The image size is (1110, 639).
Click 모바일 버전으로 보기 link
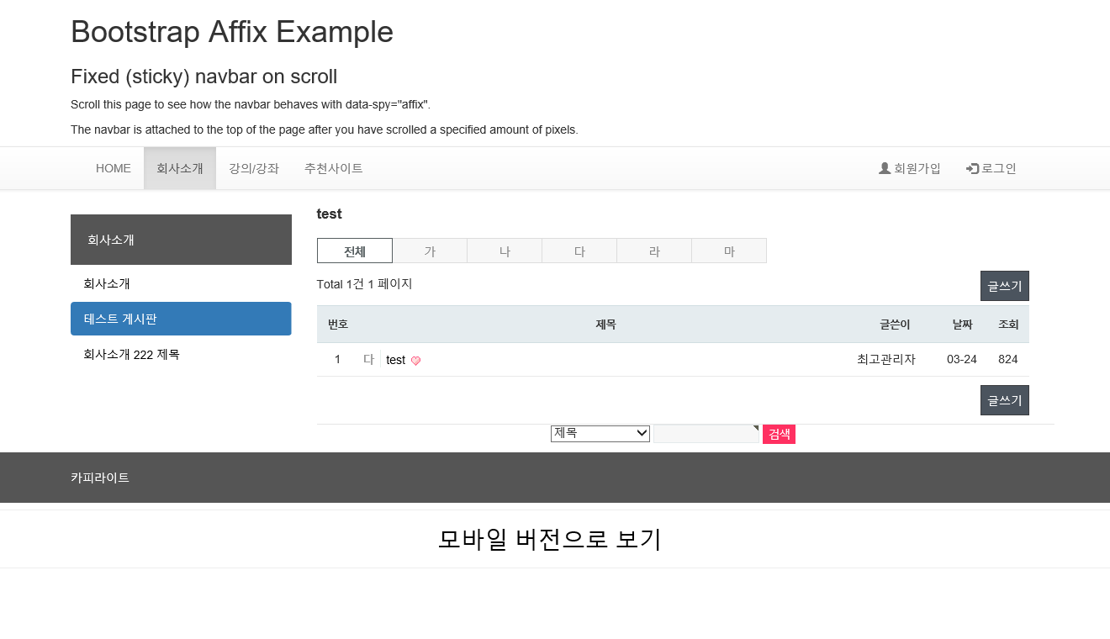point(550,539)
